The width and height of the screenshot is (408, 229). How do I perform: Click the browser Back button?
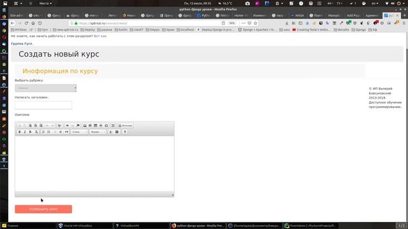click(13, 23)
